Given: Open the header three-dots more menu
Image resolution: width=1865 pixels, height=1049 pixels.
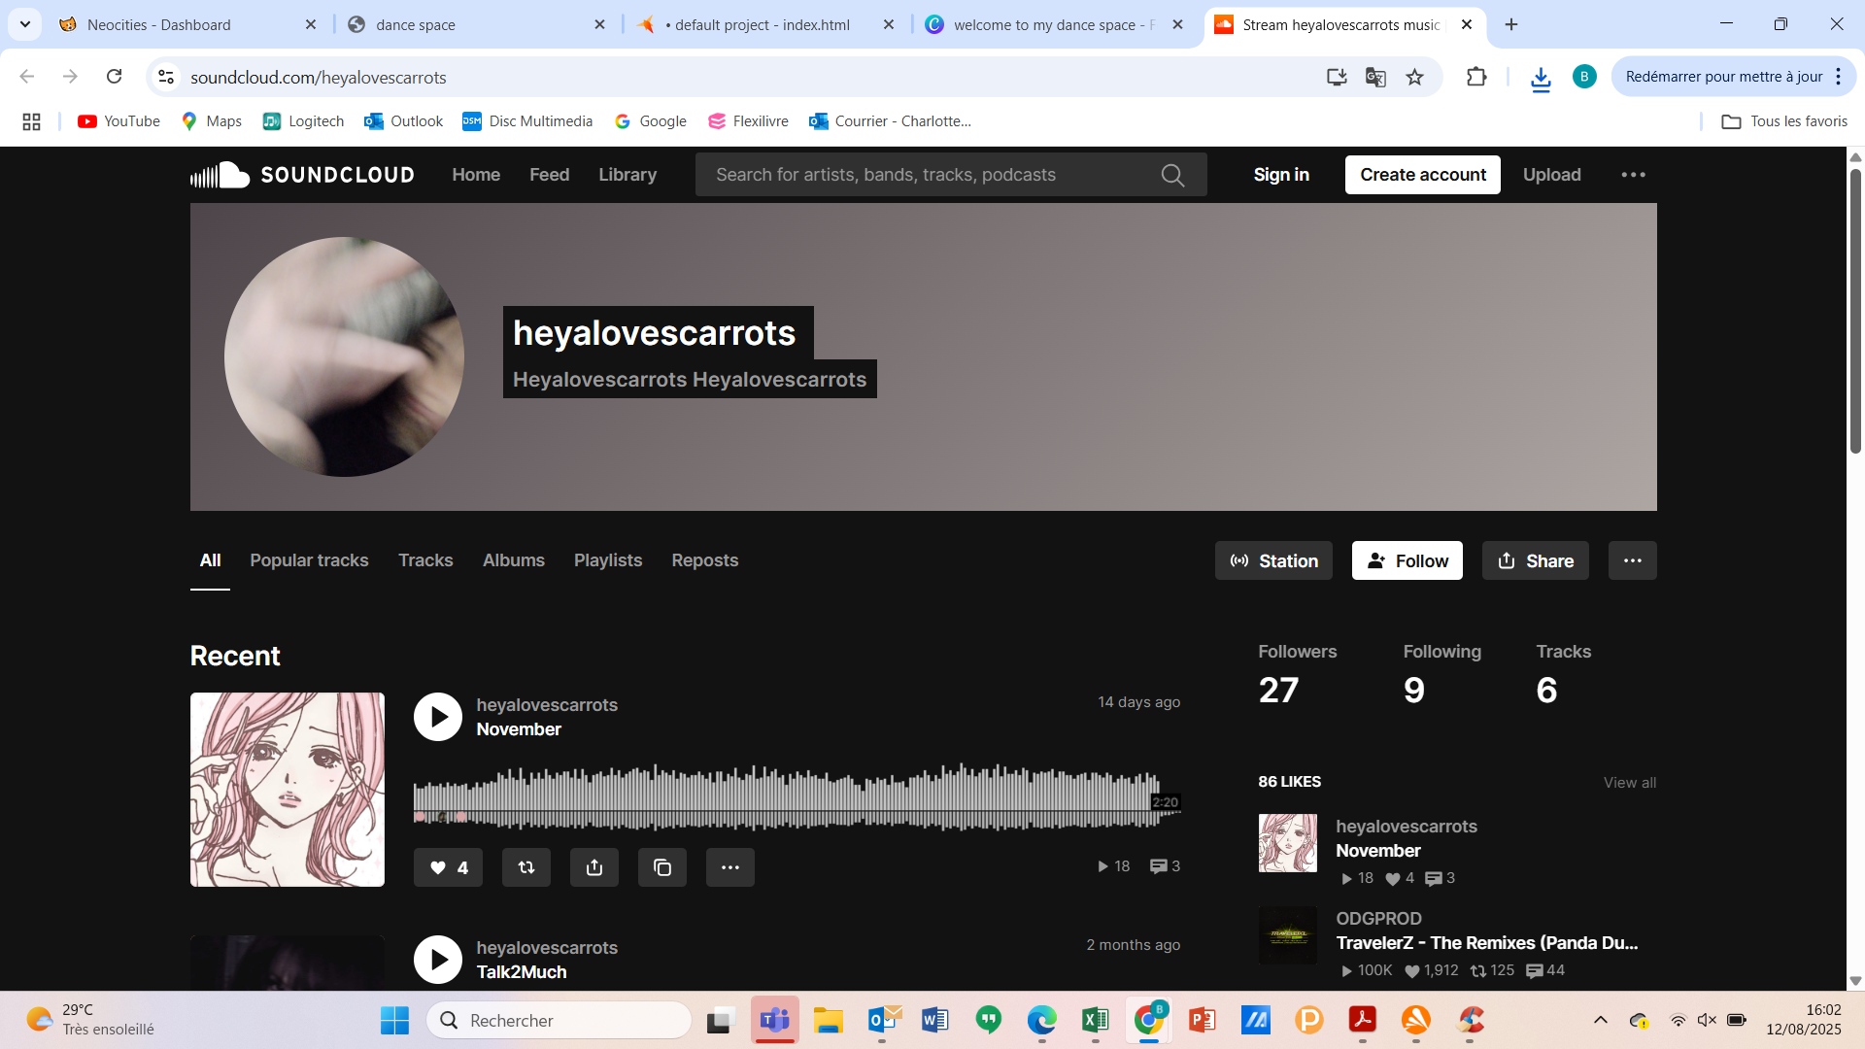Looking at the screenshot, I should [x=1633, y=175].
